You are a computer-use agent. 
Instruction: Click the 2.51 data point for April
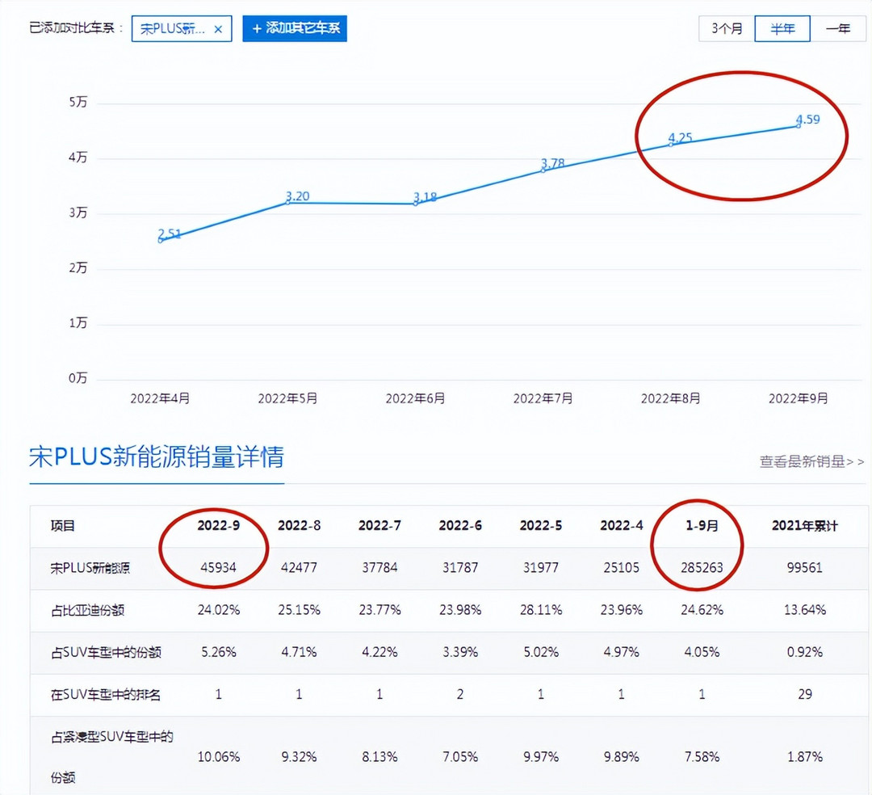click(160, 240)
